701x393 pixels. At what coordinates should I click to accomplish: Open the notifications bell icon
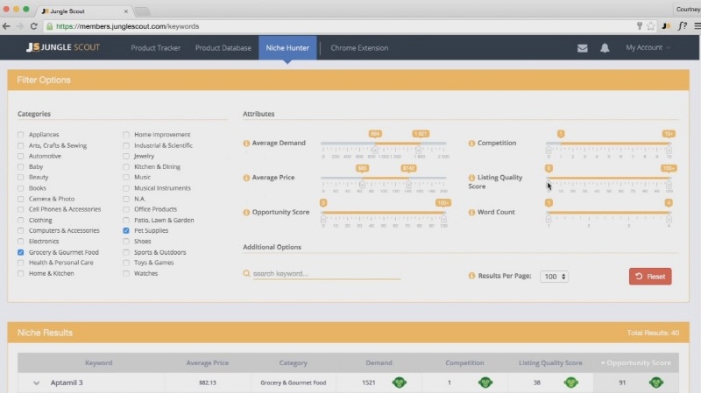tap(605, 48)
